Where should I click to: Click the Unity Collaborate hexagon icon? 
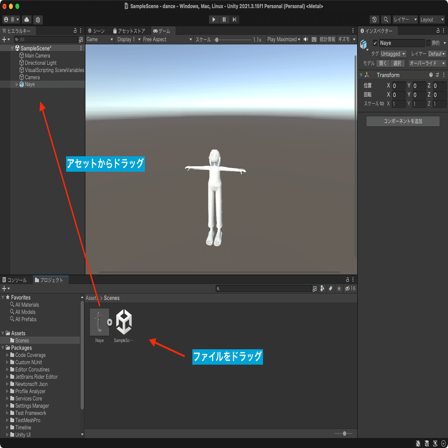click(38, 19)
